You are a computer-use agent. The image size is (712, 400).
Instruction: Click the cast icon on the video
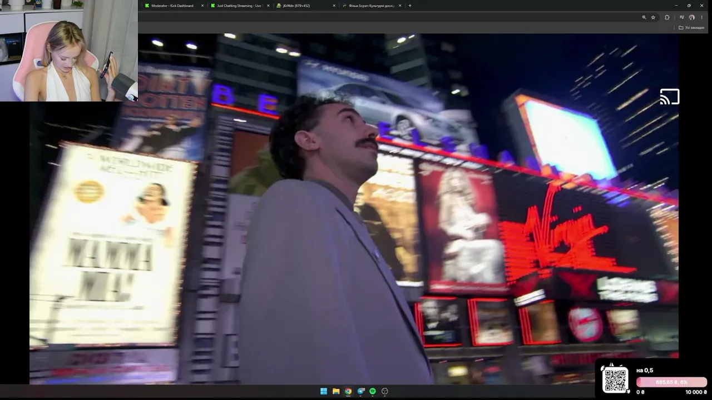click(669, 97)
